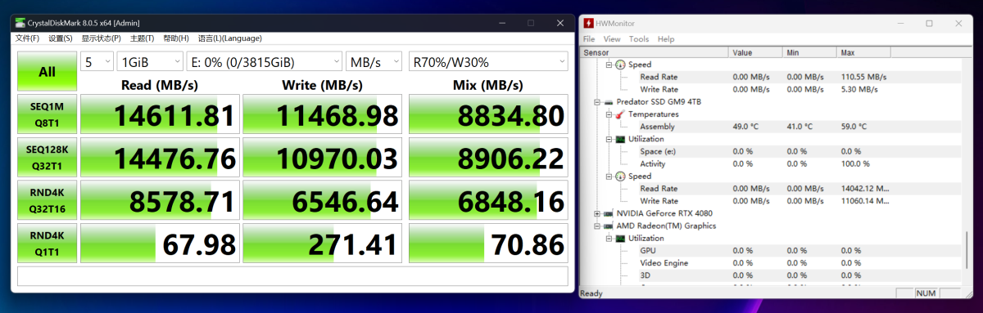Viewport: 983px width, 313px height.
Task: Collapse the AMD Radeon Utilization group
Action: coord(609,238)
